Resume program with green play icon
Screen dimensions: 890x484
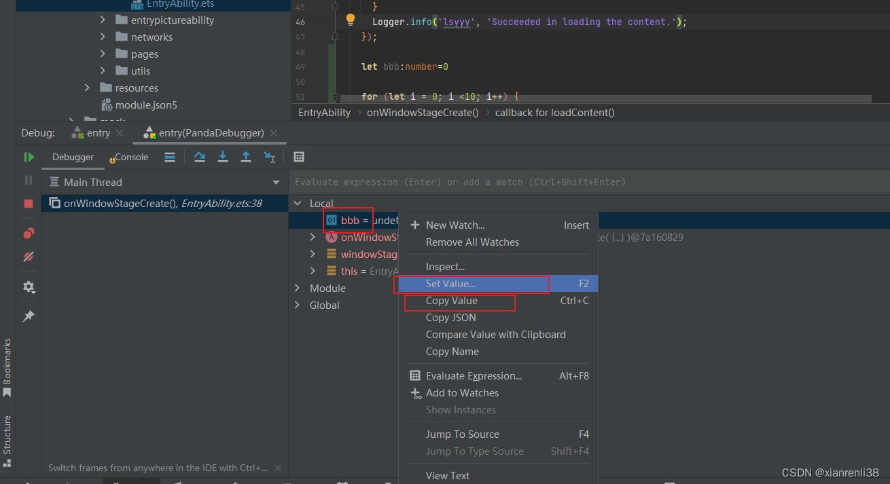[x=29, y=157]
